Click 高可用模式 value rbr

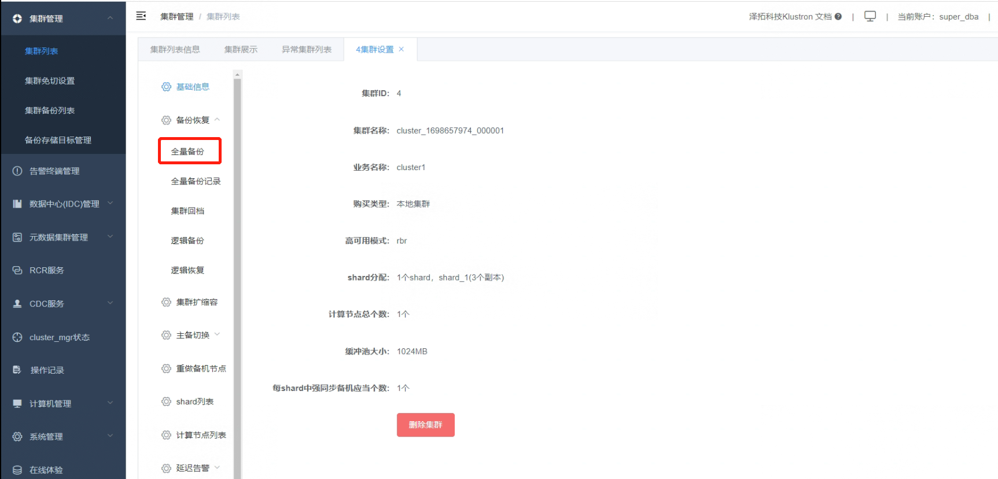tap(402, 241)
